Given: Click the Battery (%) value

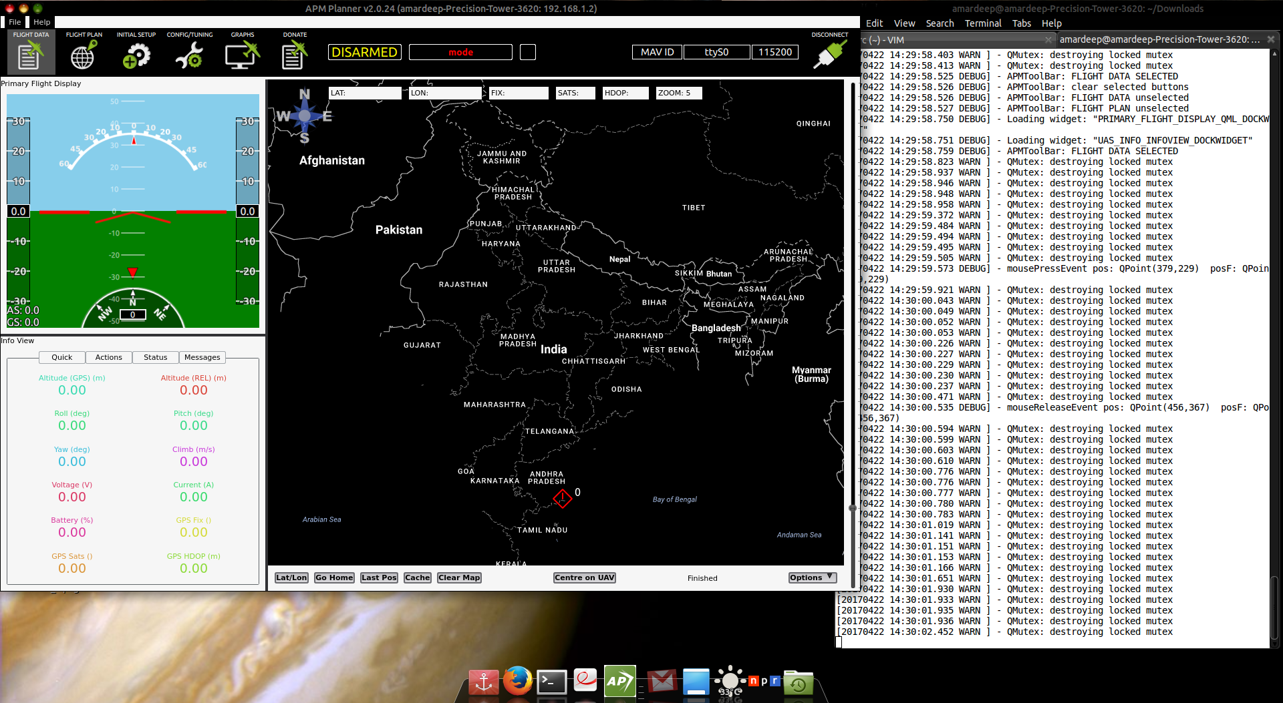Looking at the screenshot, I should (x=72, y=532).
